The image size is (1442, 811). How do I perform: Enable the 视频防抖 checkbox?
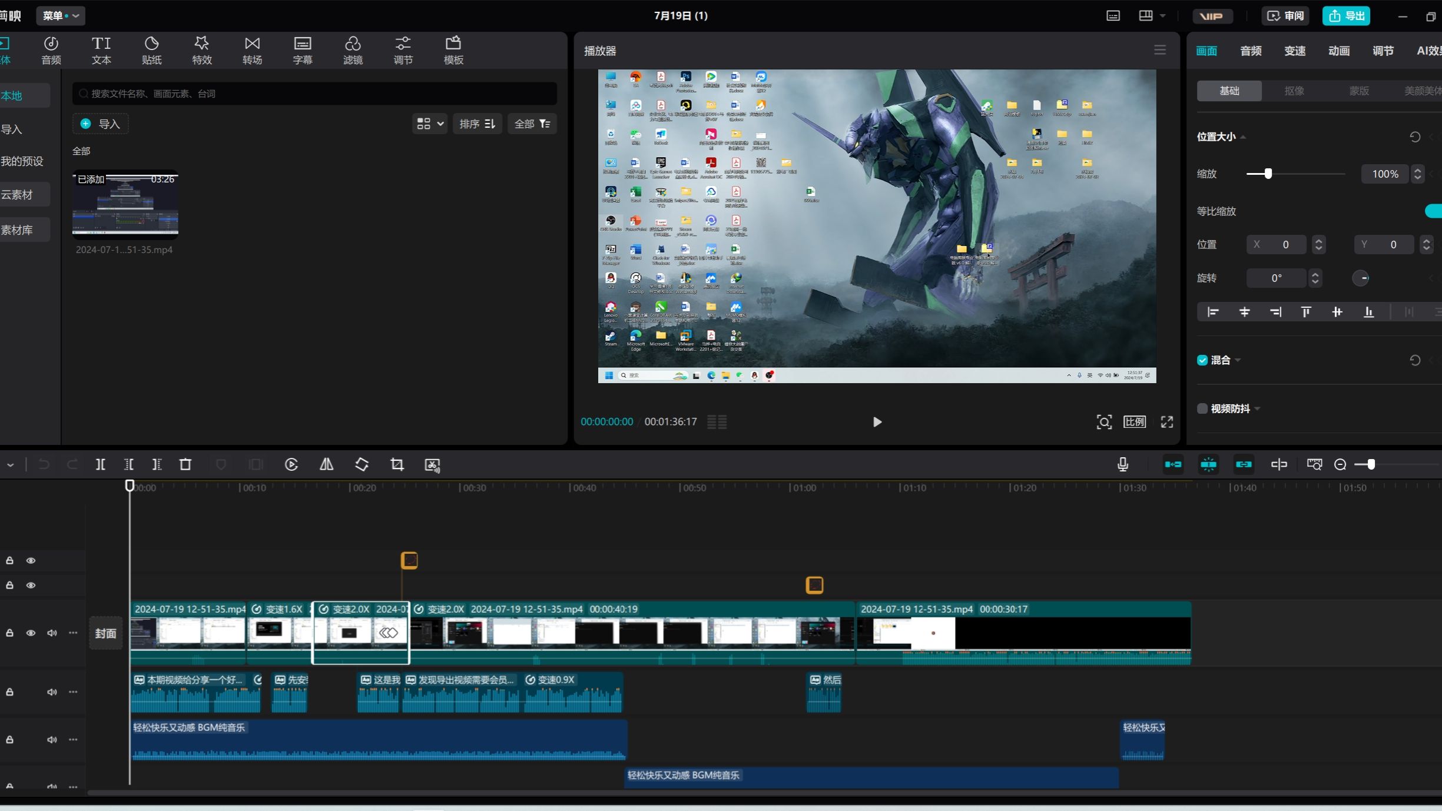[1202, 408]
